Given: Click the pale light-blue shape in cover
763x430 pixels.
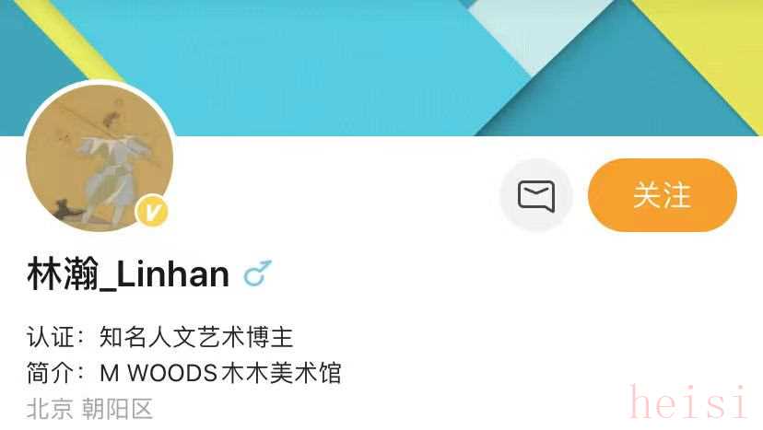Looking at the screenshot, I should tap(538, 31).
